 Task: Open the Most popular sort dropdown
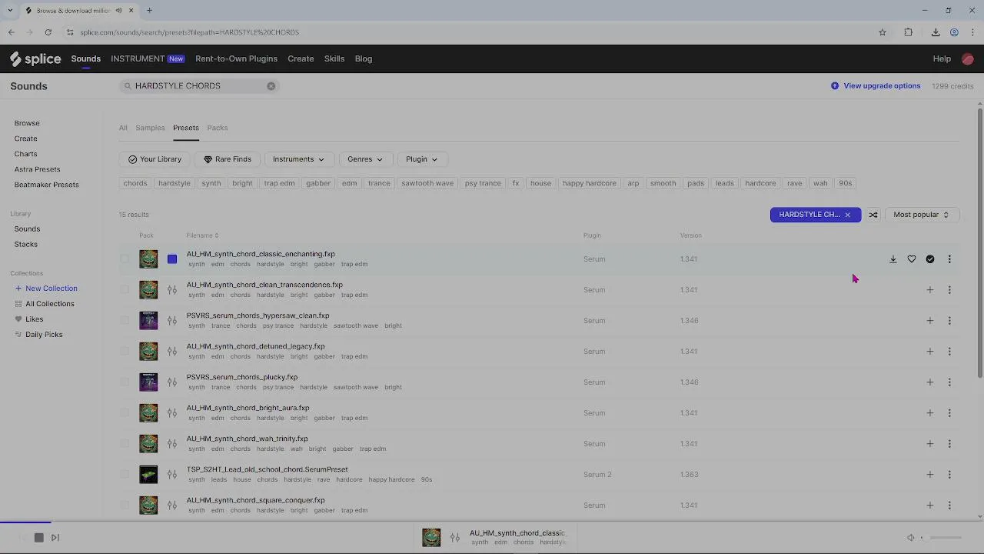(x=921, y=215)
